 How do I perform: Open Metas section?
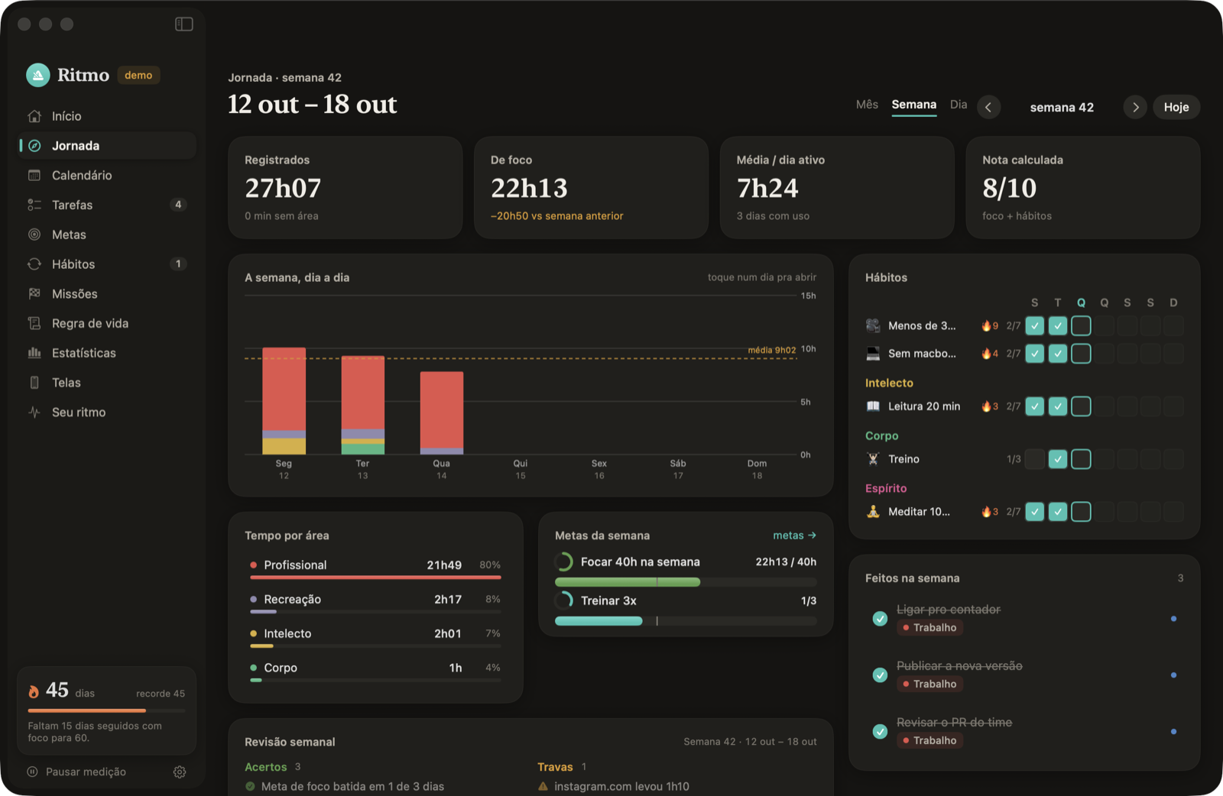[108, 235]
